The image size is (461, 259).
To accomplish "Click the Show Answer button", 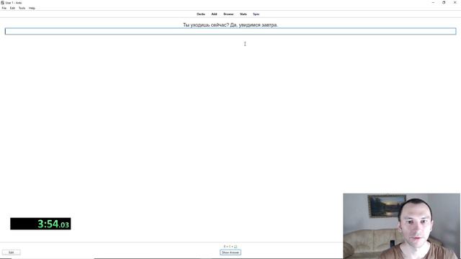I will tap(230, 253).
